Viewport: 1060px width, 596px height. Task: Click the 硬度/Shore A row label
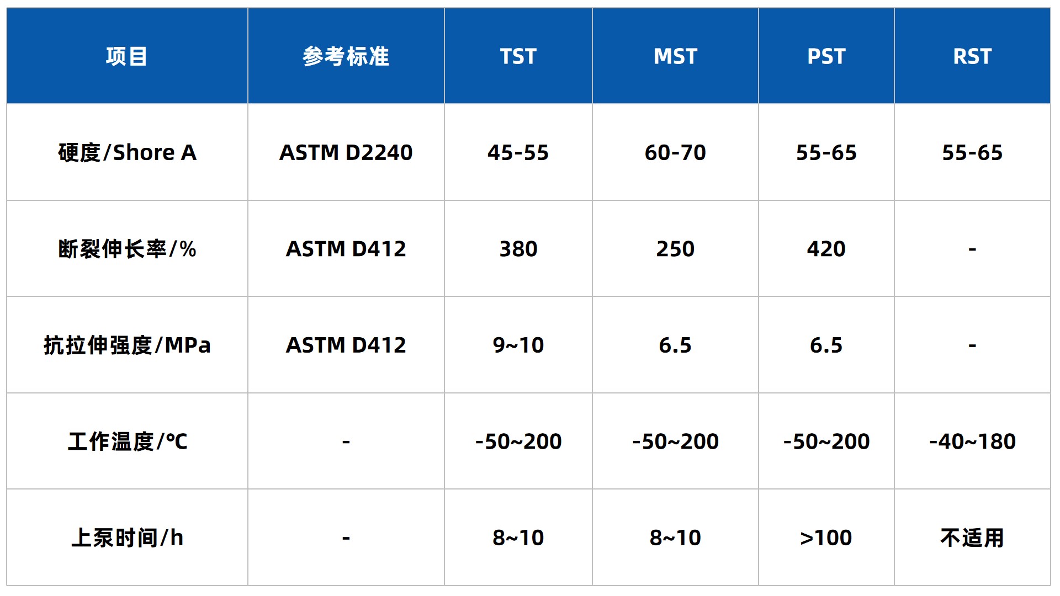coord(127,152)
